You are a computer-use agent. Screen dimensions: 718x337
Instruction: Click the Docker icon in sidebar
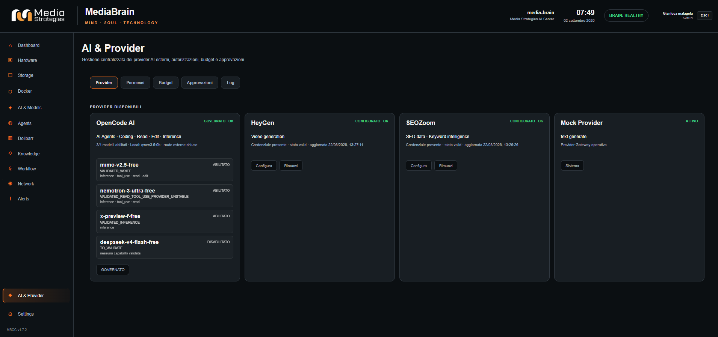pos(10,91)
